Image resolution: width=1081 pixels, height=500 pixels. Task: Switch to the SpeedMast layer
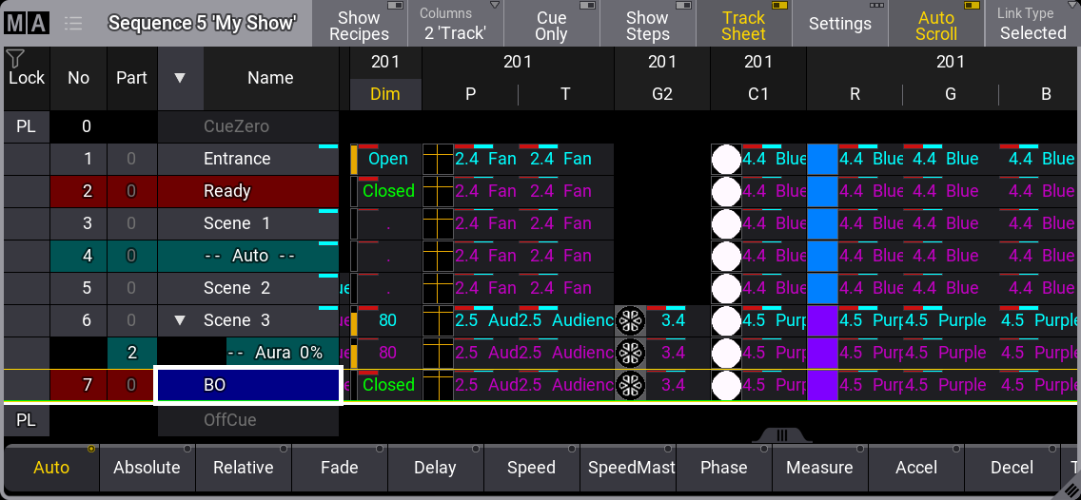(x=627, y=468)
